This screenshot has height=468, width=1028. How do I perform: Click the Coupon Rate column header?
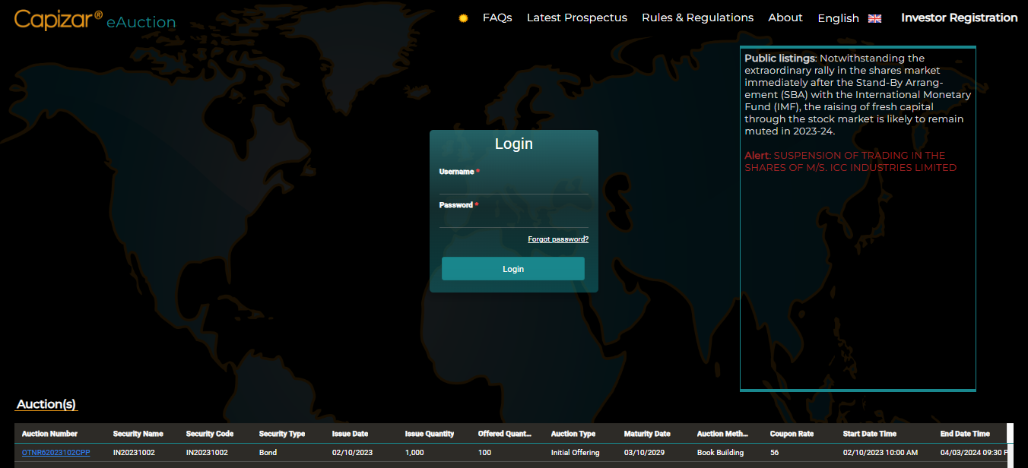tap(791, 433)
